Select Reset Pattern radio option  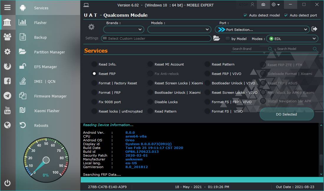[x=207, y=64]
